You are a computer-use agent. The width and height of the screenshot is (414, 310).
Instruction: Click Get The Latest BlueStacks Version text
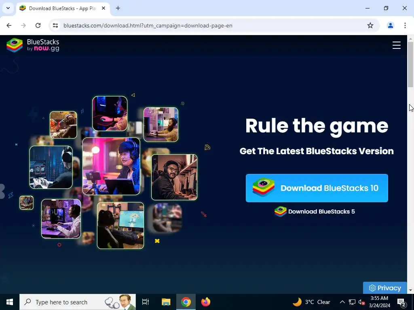pyautogui.click(x=317, y=151)
